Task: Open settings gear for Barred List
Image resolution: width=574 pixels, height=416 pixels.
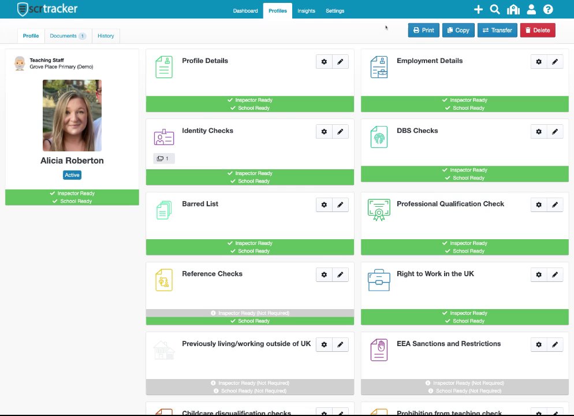Action: (x=324, y=205)
